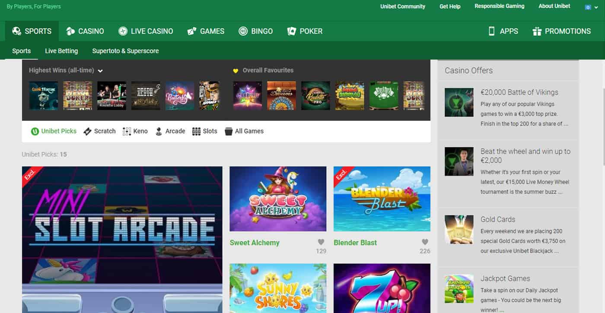Viewport: 605px width, 313px height.
Task: Visit the Unibet Community link
Action: pyautogui.click(x=403, y=6)
